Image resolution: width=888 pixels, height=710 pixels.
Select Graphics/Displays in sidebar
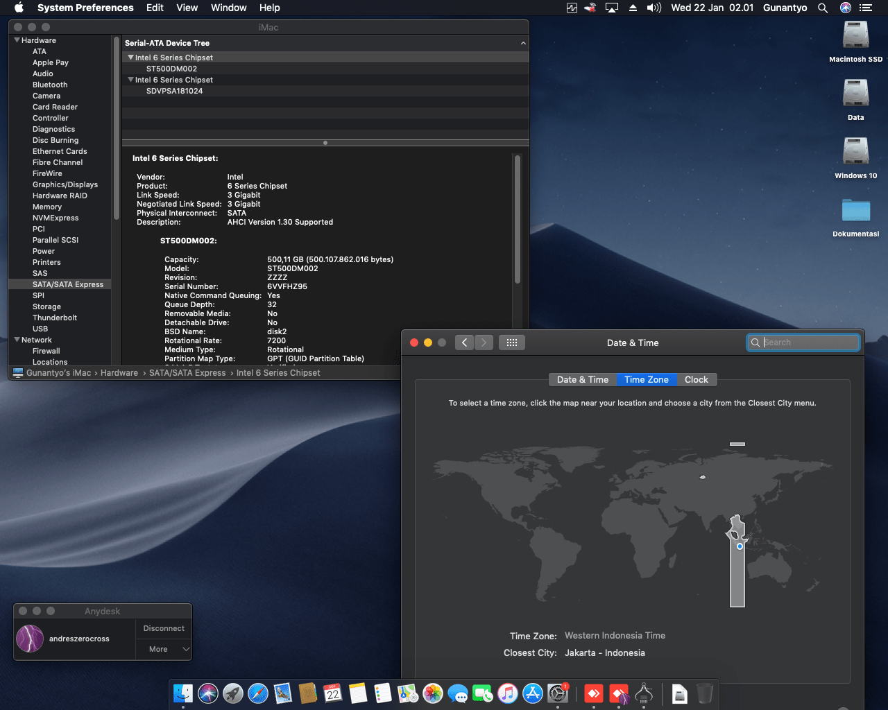point(65,184)
